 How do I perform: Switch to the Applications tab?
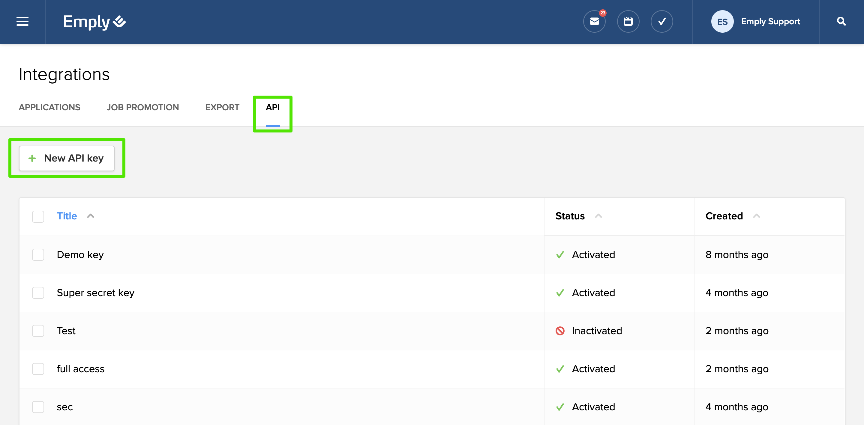coord(49,107)
